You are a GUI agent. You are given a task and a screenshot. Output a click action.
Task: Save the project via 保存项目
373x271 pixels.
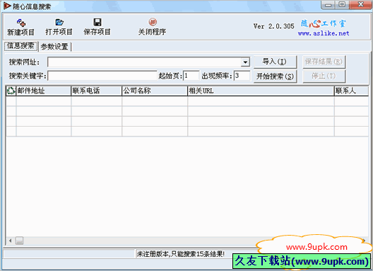[x=97, y=27]
